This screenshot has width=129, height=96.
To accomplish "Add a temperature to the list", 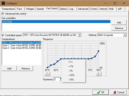I will click(x=9, y=69).
